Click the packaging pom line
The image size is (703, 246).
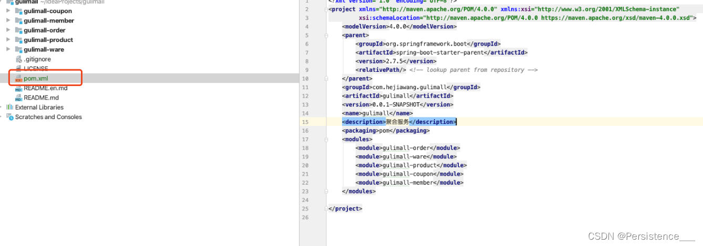(x=386, y=131)
